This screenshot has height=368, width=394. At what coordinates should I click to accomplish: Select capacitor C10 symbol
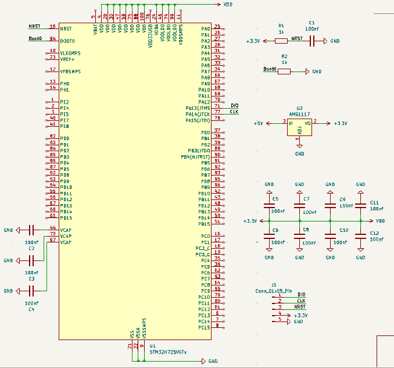[x=330, y=236]
